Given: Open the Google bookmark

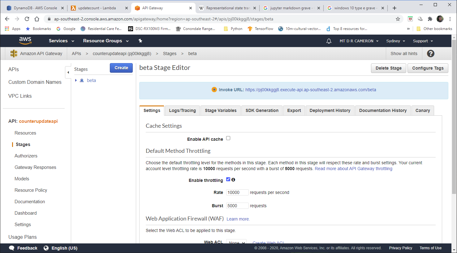Looking at the screenshot, I should click(66, 29).
